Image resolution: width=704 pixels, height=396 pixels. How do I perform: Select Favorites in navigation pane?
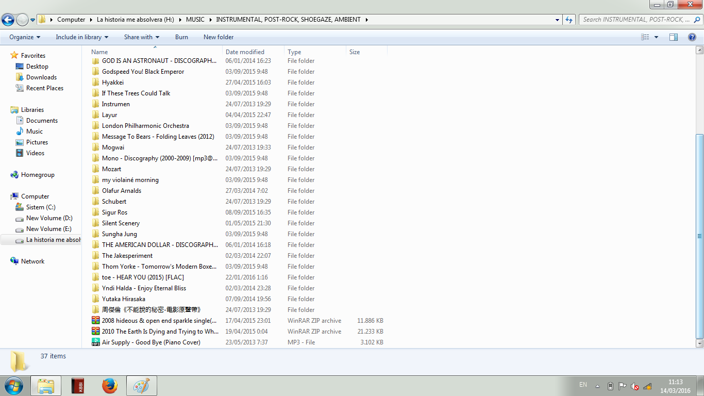(x=33, y=56)
